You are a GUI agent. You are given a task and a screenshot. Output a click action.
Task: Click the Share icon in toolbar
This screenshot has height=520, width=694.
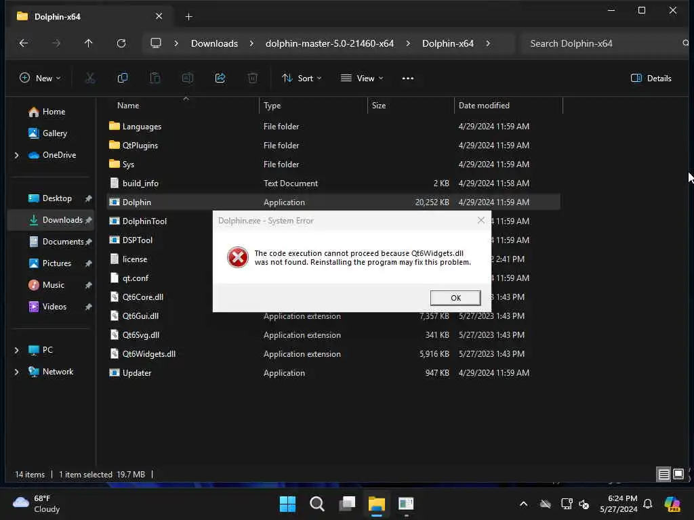220,79
